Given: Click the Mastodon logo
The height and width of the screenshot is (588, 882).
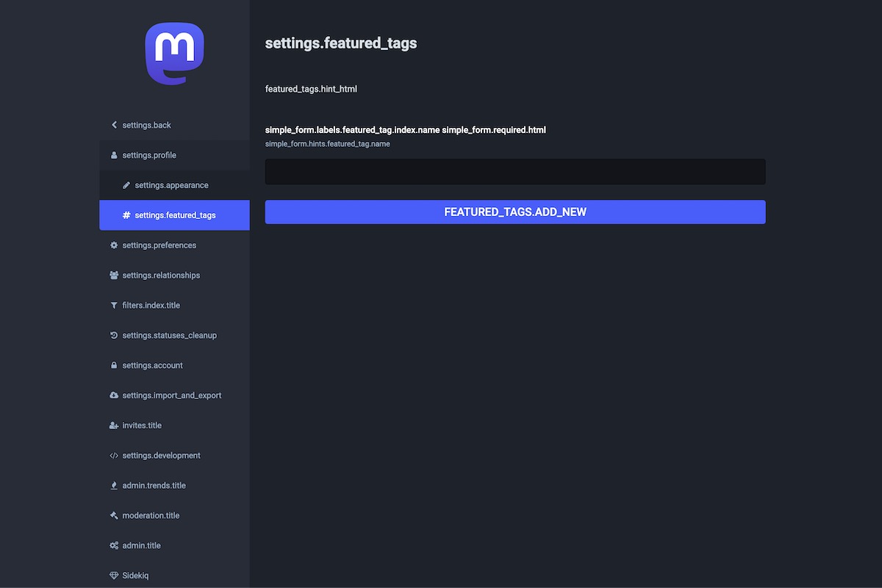Looking at the screenshot, I should (x=174, y=54).
